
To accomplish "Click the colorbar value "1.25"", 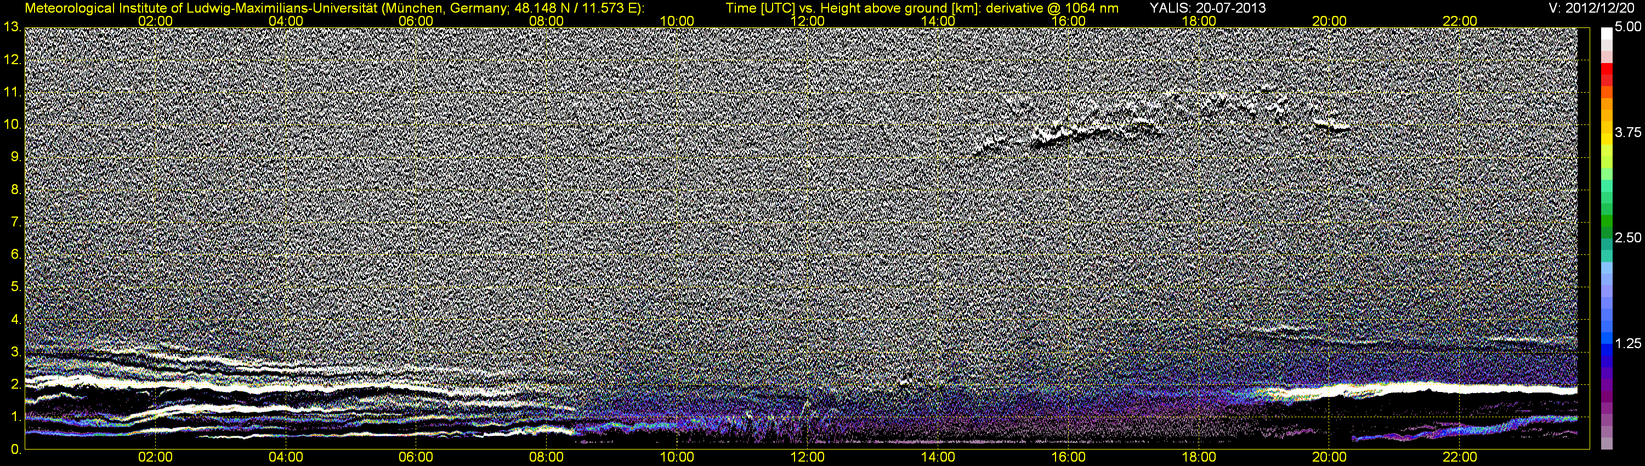I will tap(1628, 343).
